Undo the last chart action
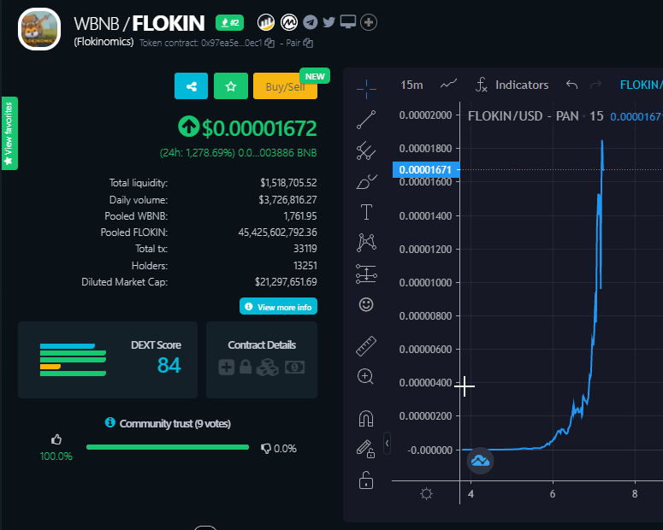 click(x=571, y=85)
